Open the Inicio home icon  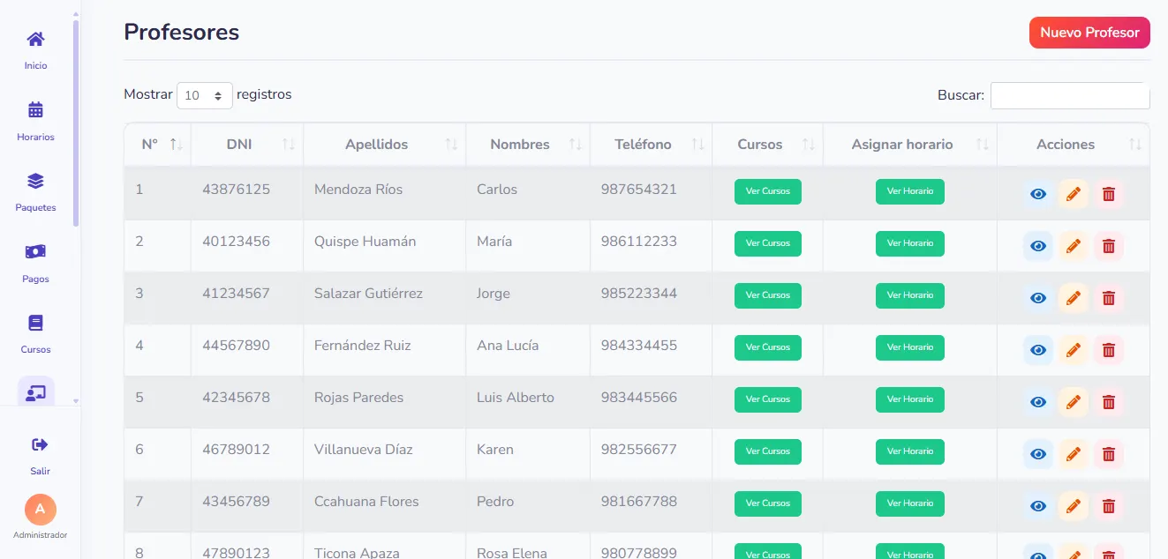(x=35, y=40)
